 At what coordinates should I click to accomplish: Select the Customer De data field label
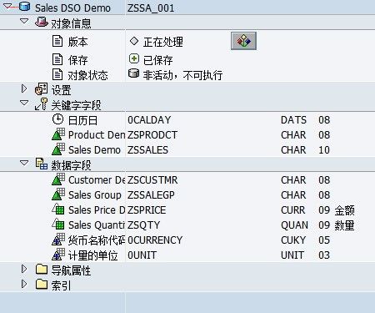(97, 180)
